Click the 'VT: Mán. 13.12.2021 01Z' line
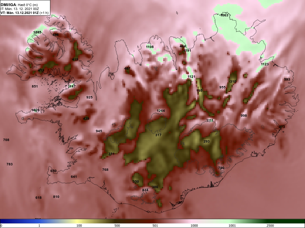The width and height of the screenshot is (305, 228). (x=20, y=13)
